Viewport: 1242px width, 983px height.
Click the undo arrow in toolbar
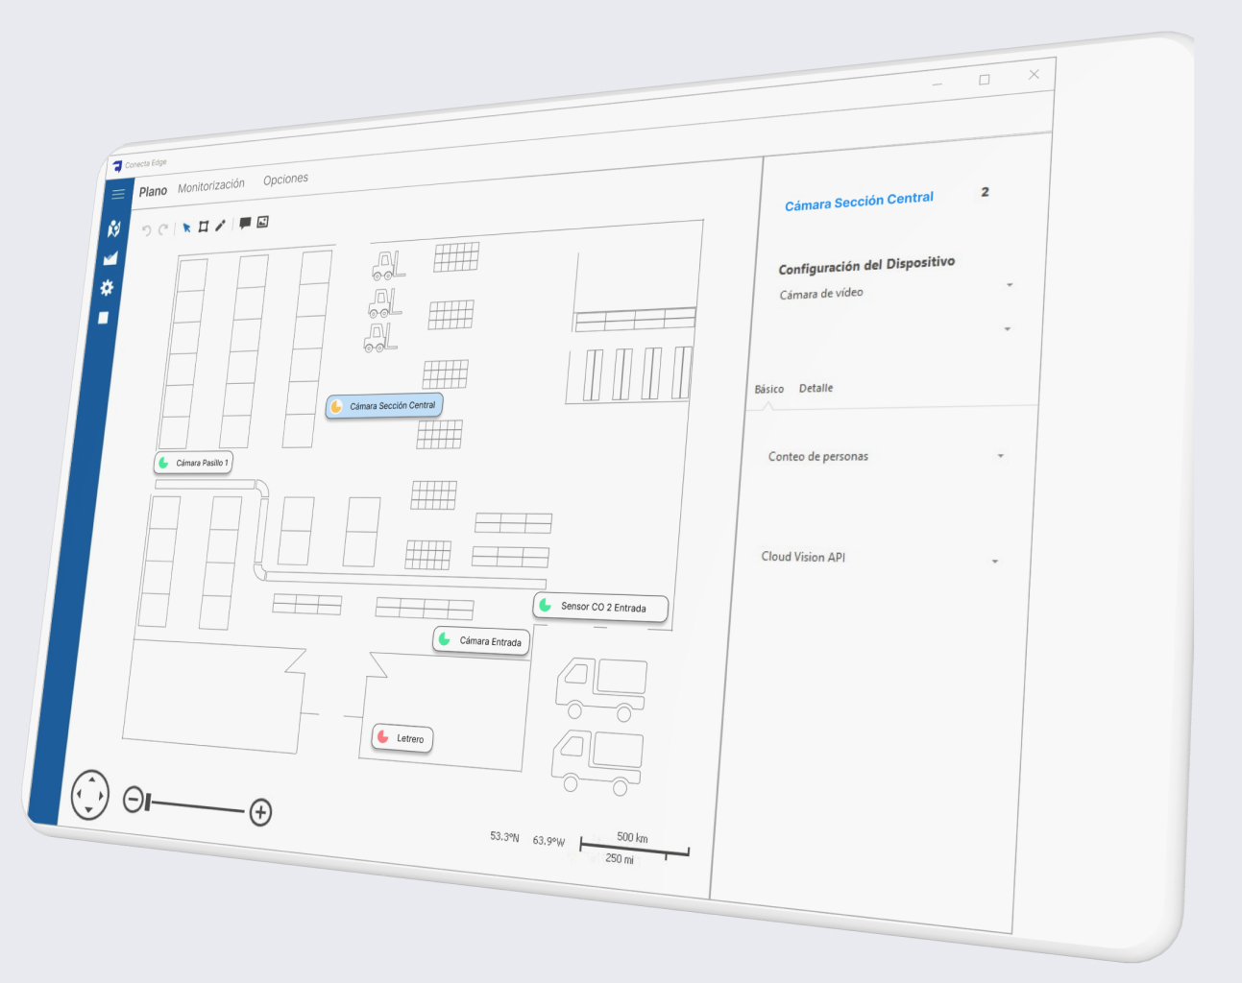pyautogui.click(x=147, y=230)
